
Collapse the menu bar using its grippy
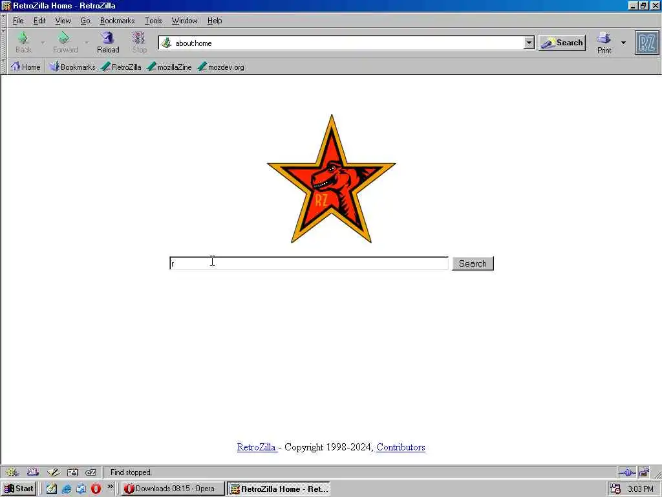point(4,20)
